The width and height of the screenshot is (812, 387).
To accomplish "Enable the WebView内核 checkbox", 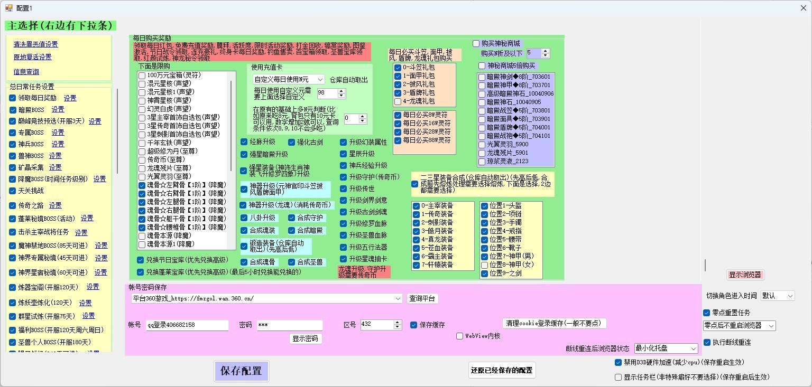I will (x=460, y=336).
